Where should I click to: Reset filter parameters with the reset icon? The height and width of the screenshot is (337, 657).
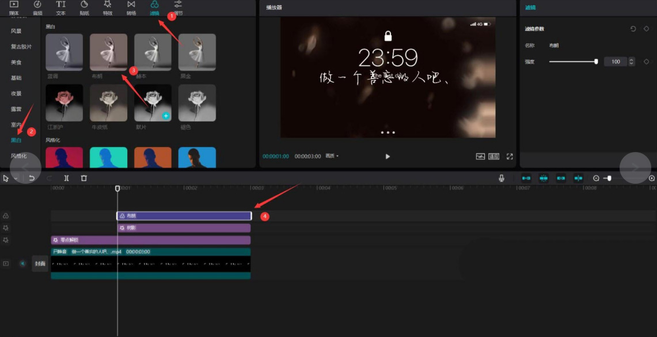coord(633,29)
